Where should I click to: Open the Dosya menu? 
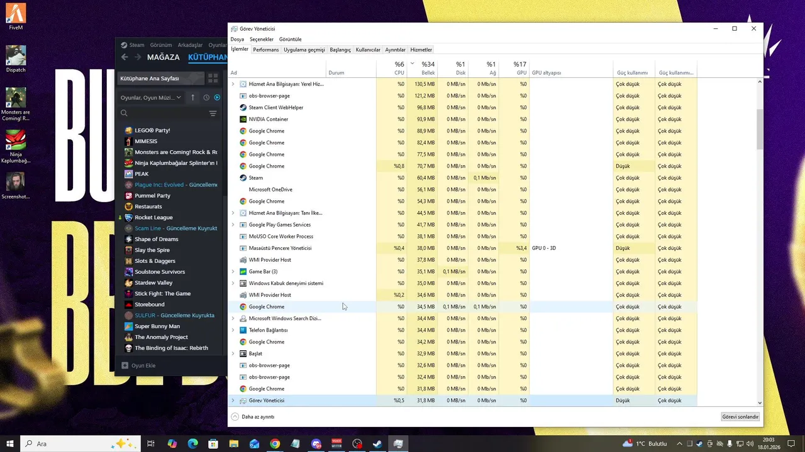(237, 39)
